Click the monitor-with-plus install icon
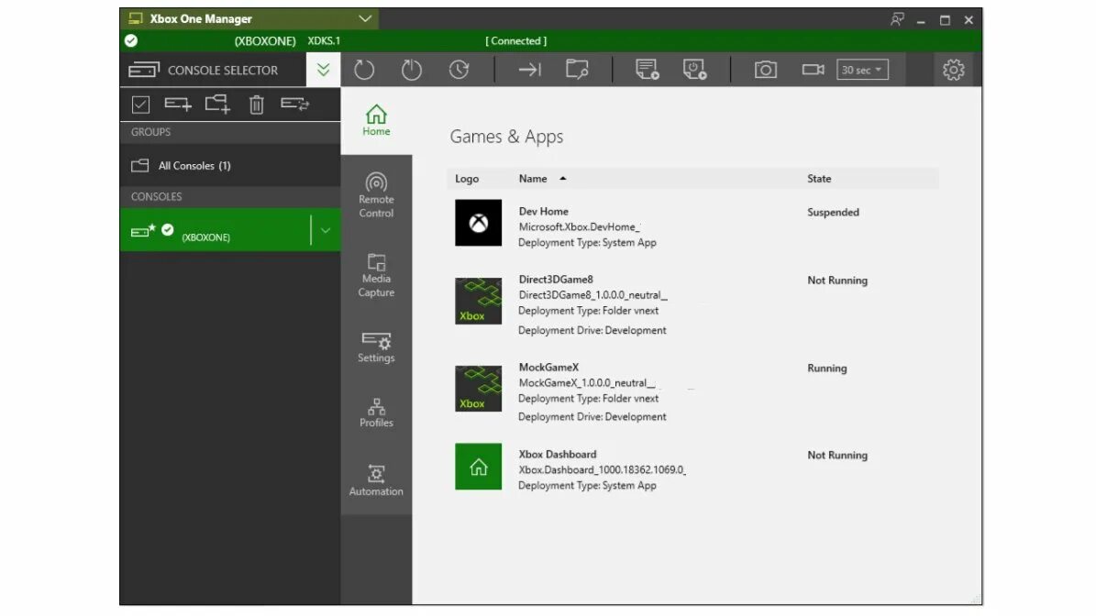 647,70
